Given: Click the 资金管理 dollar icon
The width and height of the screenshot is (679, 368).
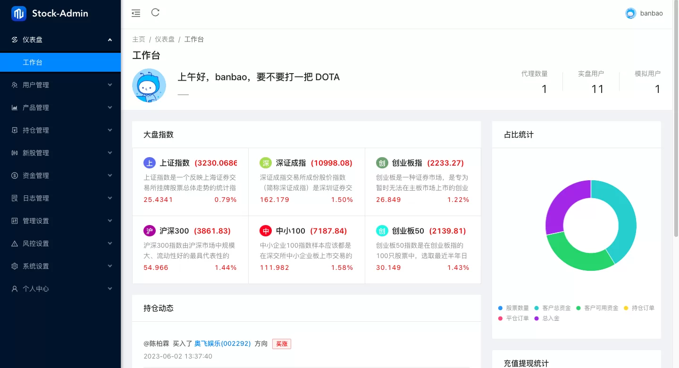Looking at the screenshot, I should (15, 176).
